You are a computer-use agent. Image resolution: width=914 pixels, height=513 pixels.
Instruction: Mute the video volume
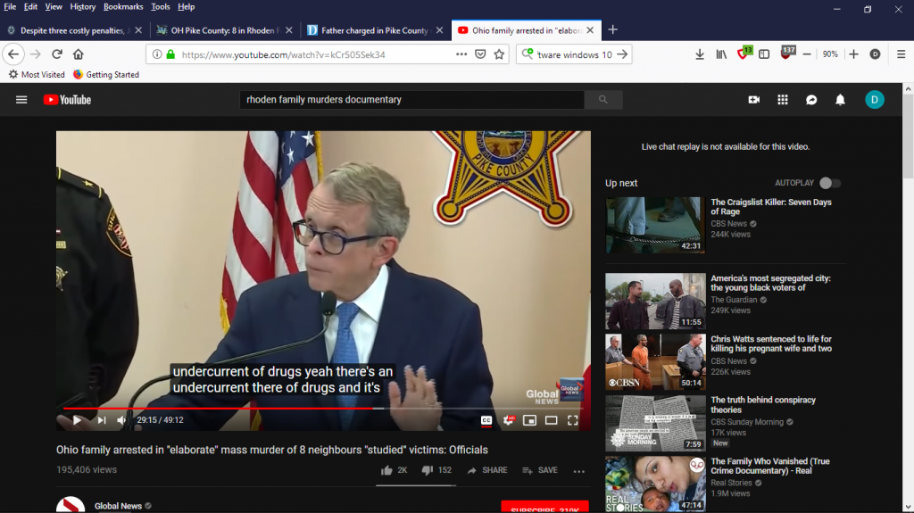[121, 420]
